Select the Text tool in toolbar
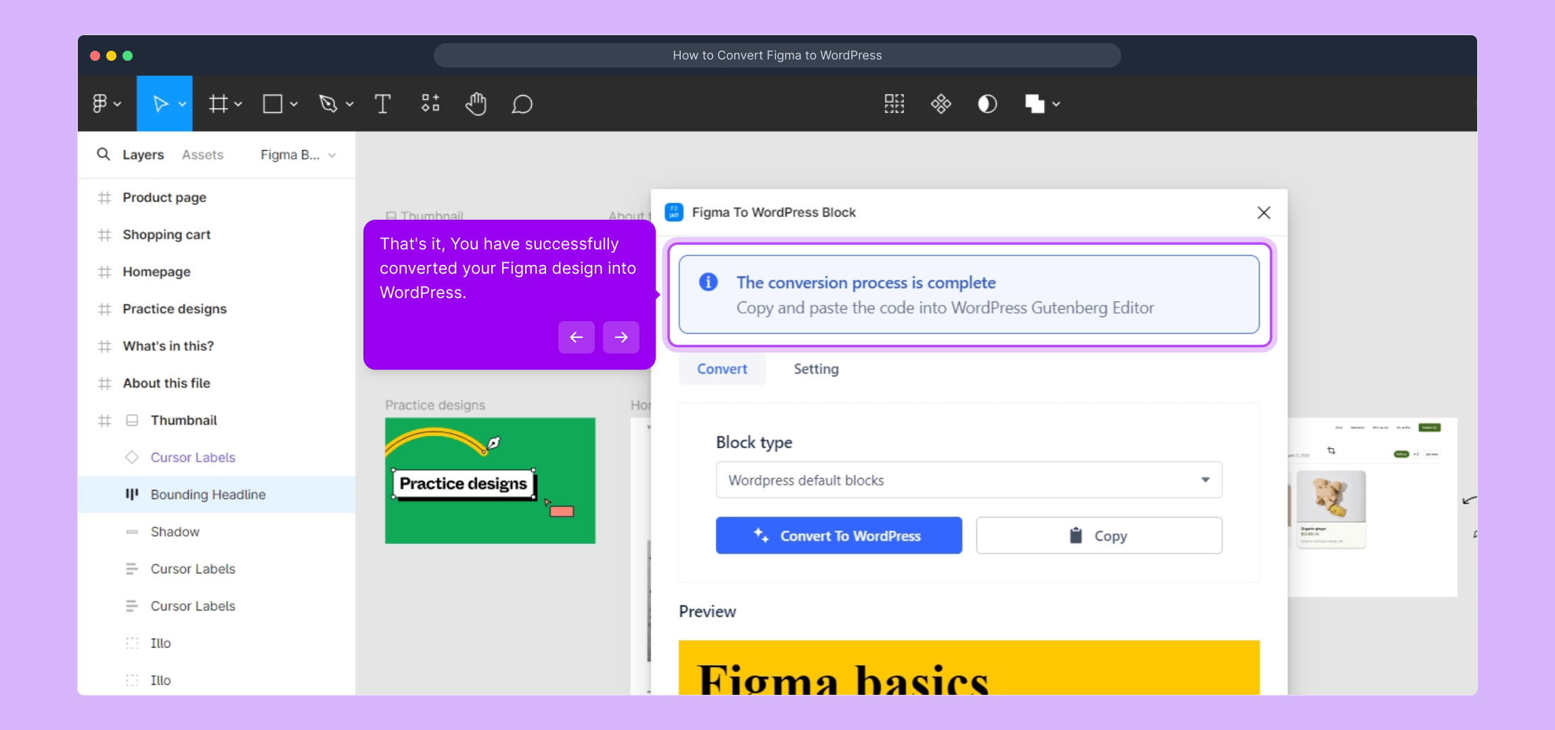The width and height of the screenshot is (1555, 730). pyautogui.click(x=382, y=104)
